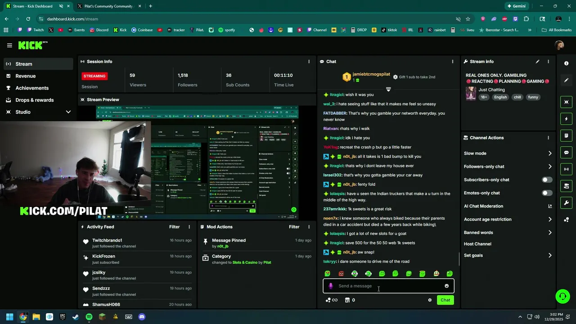Open Channel Actions three-dot menu
Viewport: 576px width, 324px height.
(548, 138)
